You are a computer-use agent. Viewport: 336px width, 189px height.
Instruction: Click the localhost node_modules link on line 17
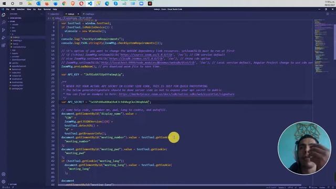click(x=148, y=62)
